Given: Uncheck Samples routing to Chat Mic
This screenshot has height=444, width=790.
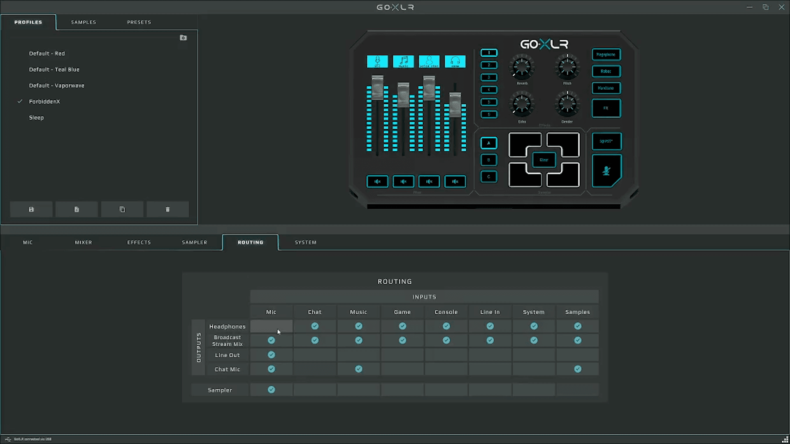Looking at the screenshot, I should point(578,369).
